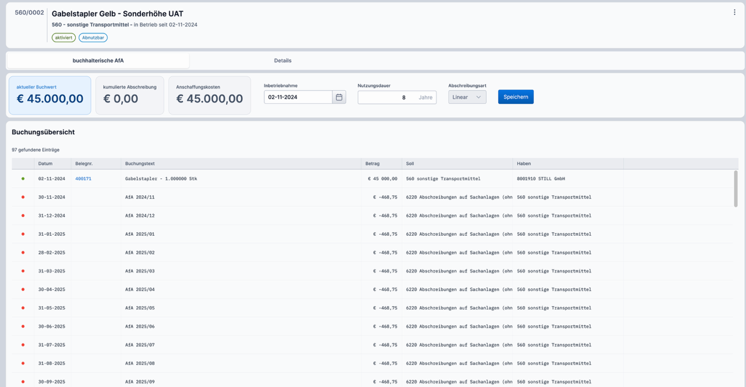Click the Inbetriebnahme date field

(298, 97)
